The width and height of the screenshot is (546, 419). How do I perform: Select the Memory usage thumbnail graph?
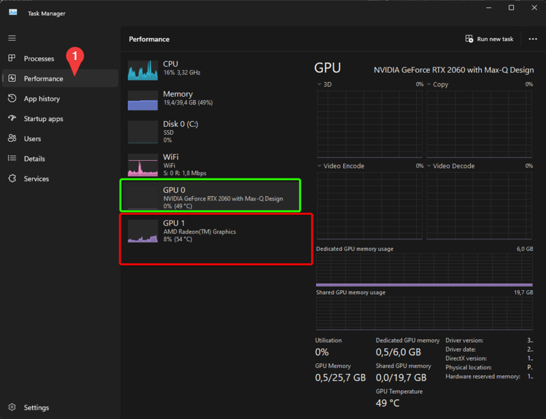pyautogui.click(x=143, y=100)
